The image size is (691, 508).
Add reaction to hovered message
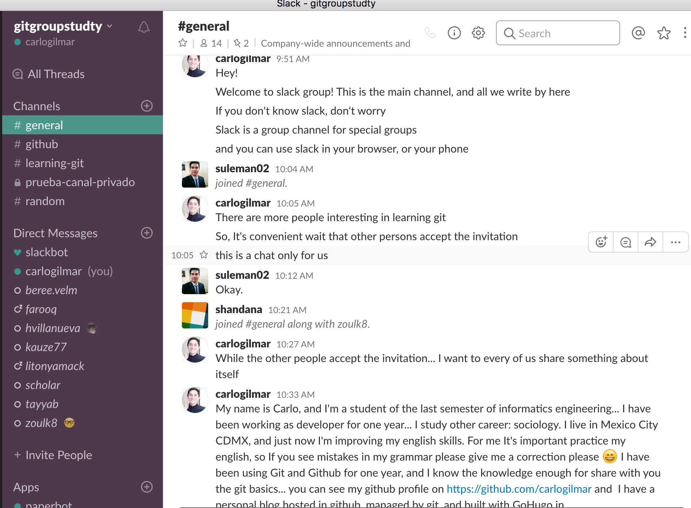click(x=601, y=242)
